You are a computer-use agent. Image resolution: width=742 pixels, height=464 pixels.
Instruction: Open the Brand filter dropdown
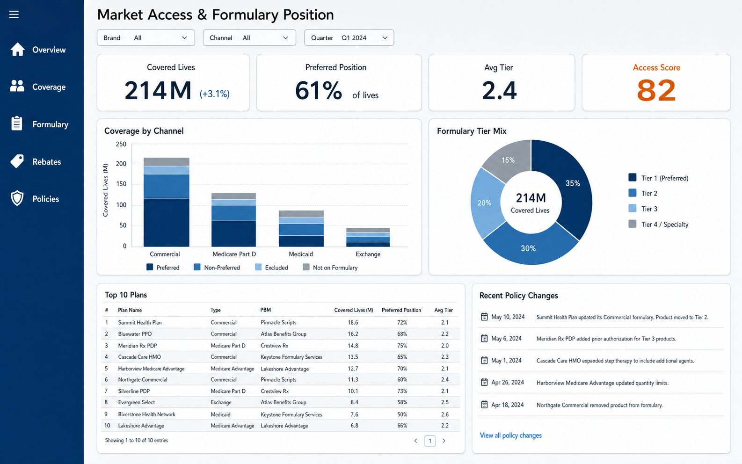coord(145,38)
